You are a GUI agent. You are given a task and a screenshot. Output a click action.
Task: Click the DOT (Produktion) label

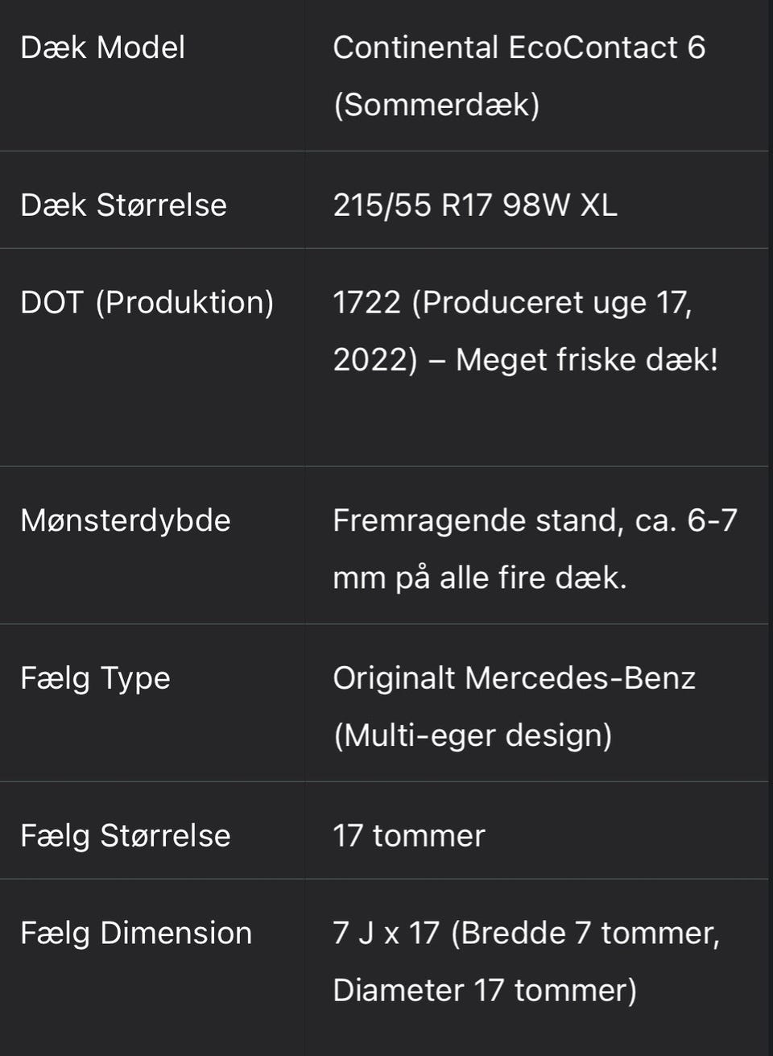[x=147, y=302]
